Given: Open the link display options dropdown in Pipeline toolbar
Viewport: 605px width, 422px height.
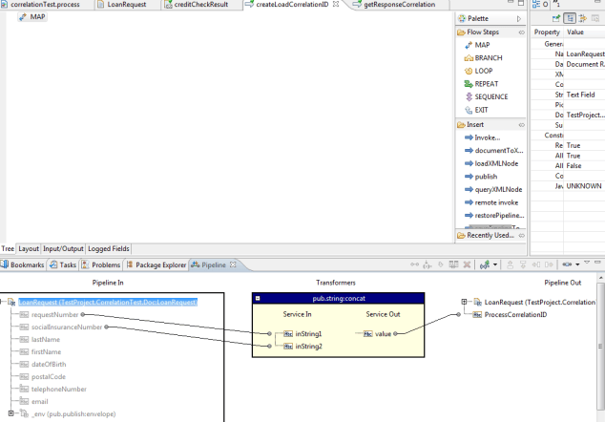Looking at the screenshot, I should [577, 264].
